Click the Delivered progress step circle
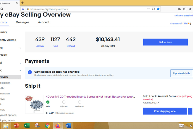The height and width of the screenshot is (129, 193). [80, 102]
